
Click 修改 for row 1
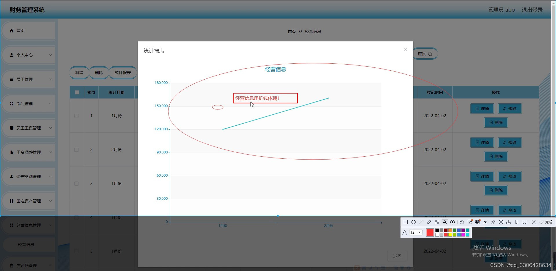point(510,109)
